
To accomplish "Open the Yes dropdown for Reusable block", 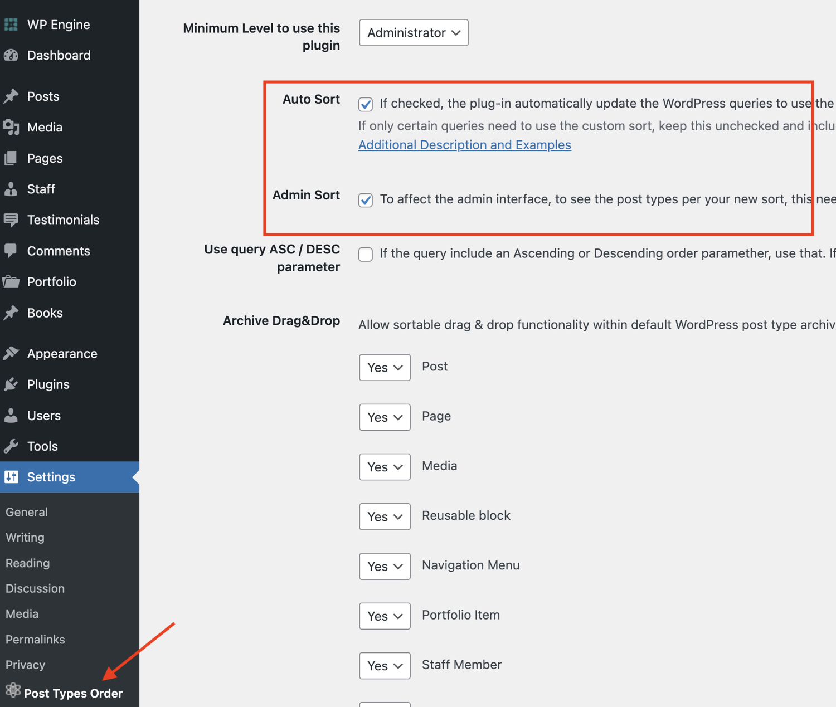I will 385,516.
